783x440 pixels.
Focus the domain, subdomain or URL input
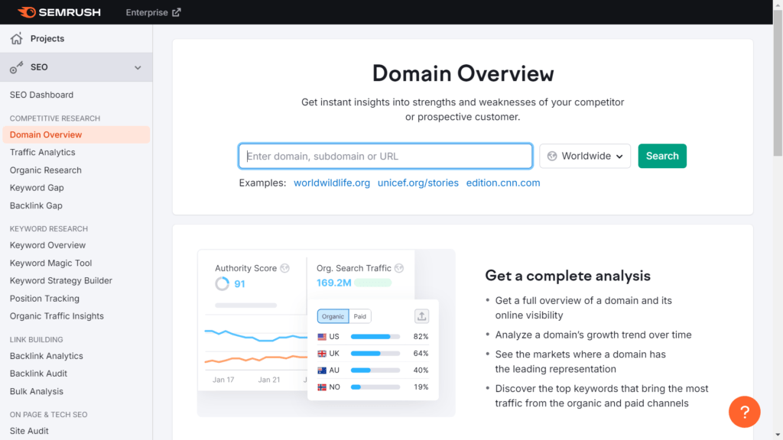pos(385,156)
